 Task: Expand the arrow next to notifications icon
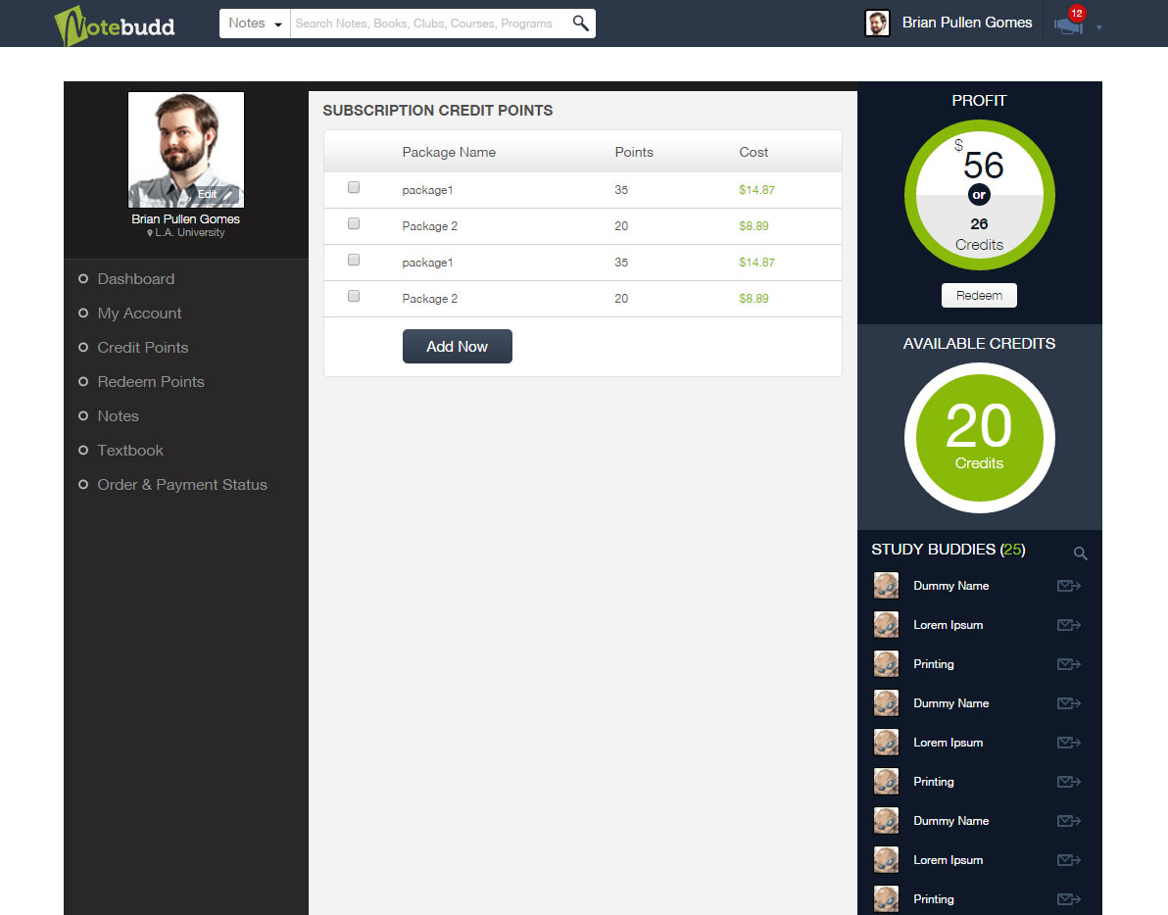coord(1099,27)
